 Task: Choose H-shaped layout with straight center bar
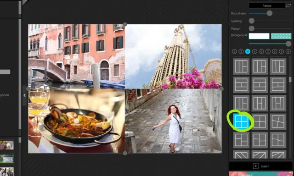tap(278, 103)
